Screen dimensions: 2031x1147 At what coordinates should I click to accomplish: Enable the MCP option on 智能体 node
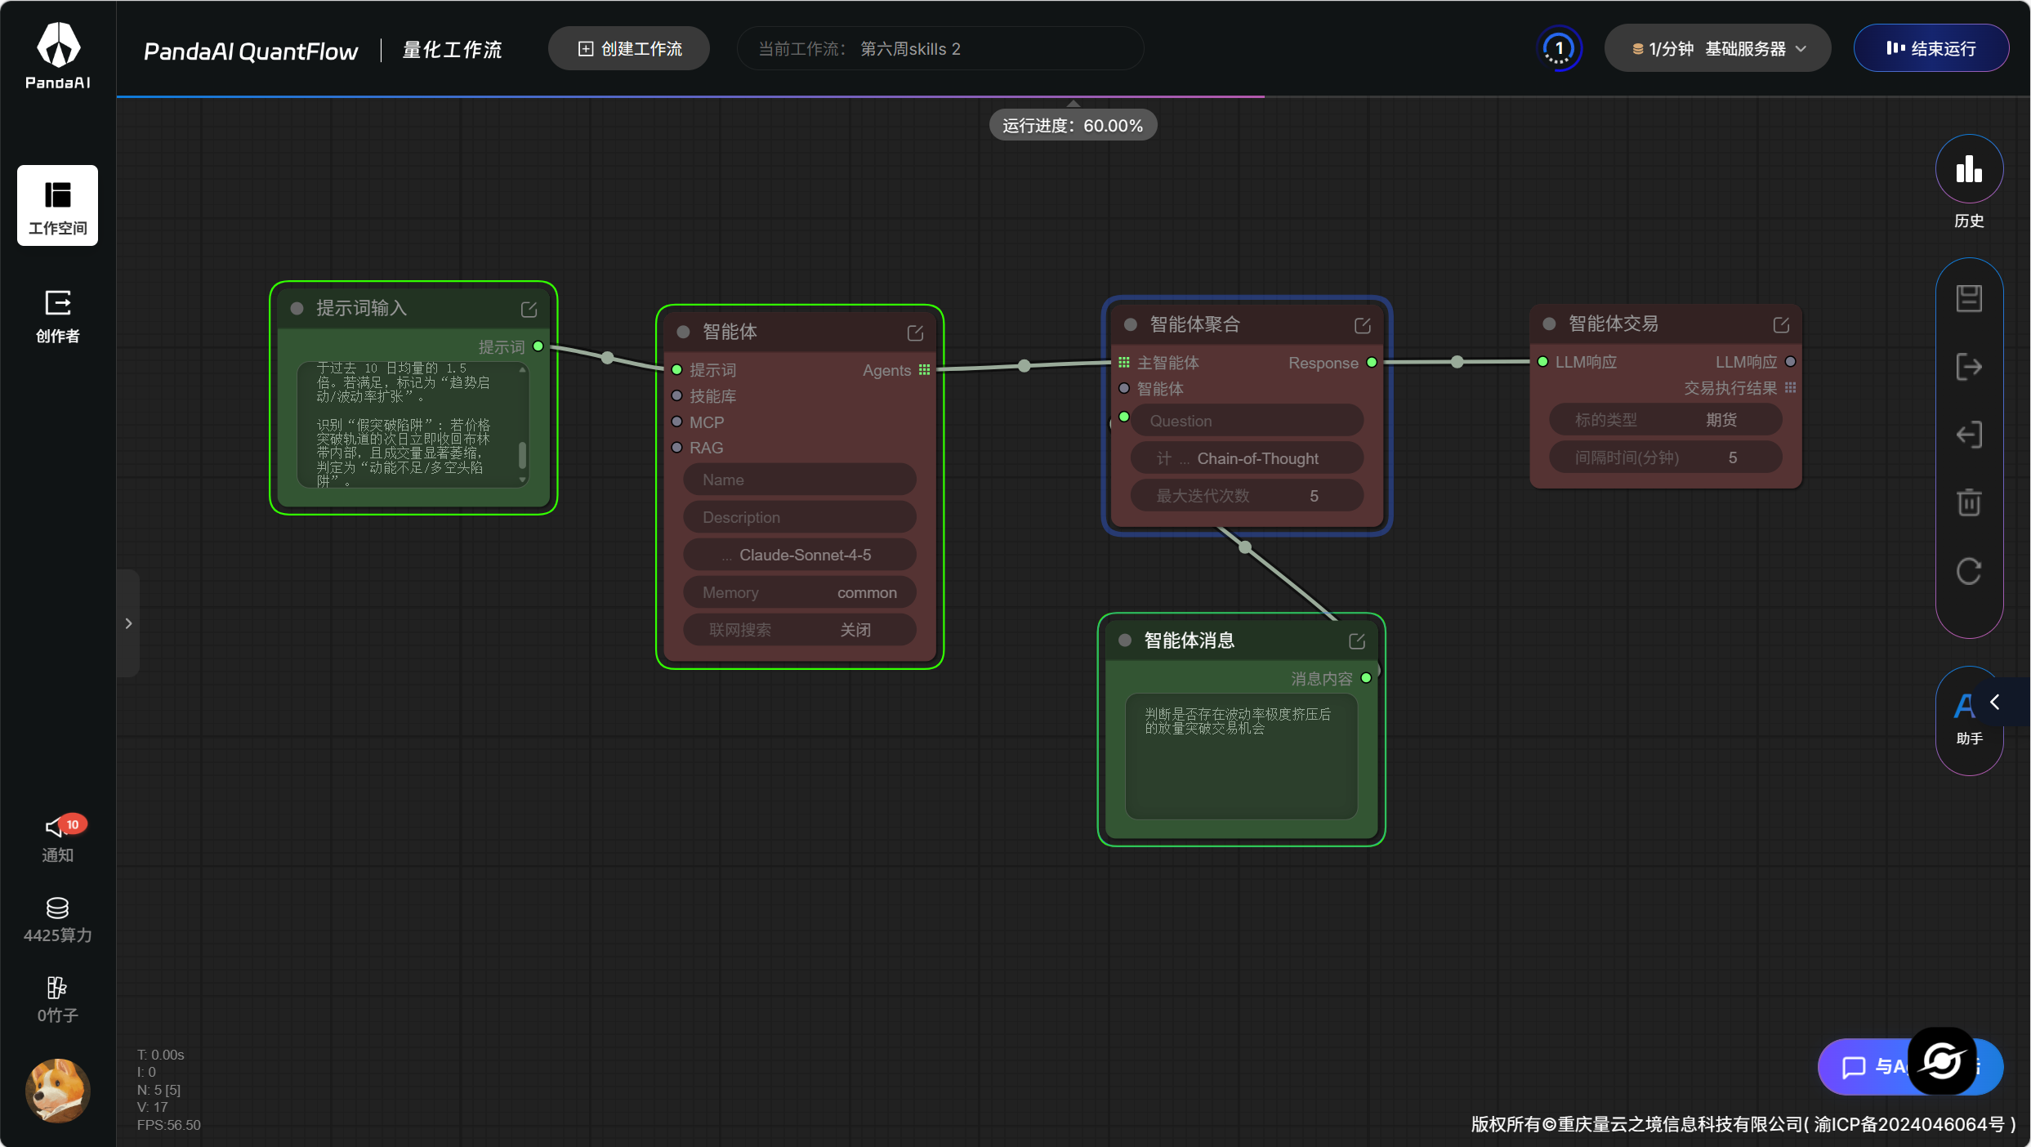(x=677, y=422)
